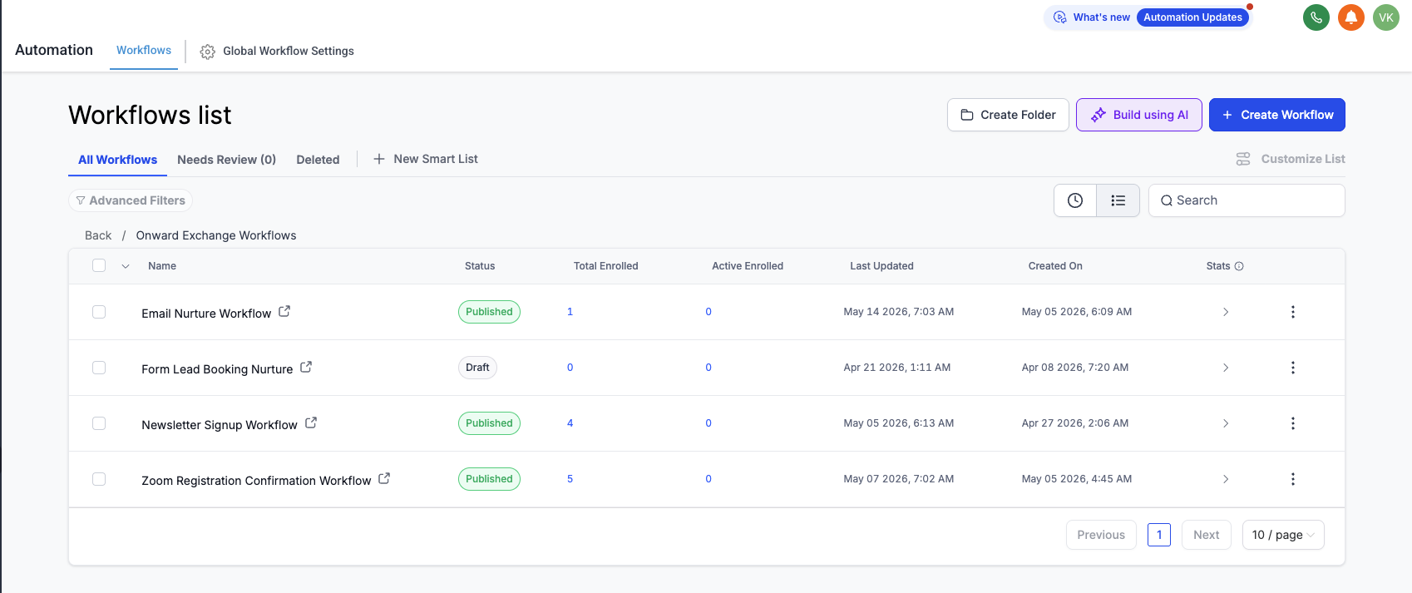Check the Newsletter Signup Workflow checkbox
The width and height of the screenshot is (1412, 593).
(x=99, y=423)
